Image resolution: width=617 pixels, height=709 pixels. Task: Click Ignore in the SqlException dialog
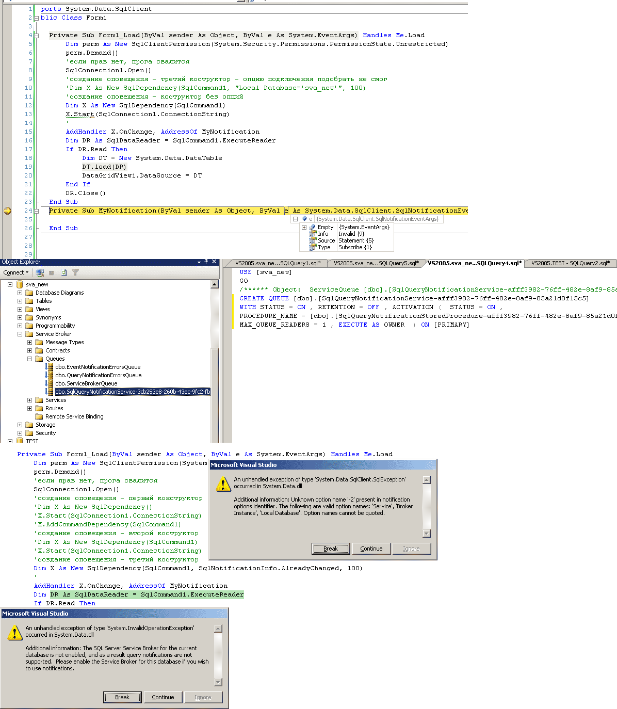click(x=411, y=549)
